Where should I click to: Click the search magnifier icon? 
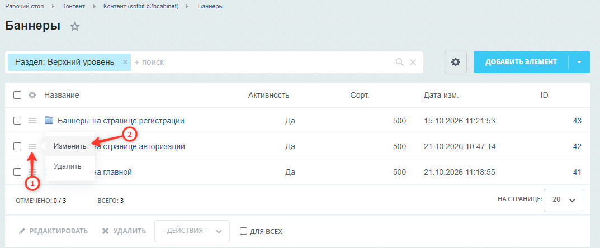coord(400,63)
